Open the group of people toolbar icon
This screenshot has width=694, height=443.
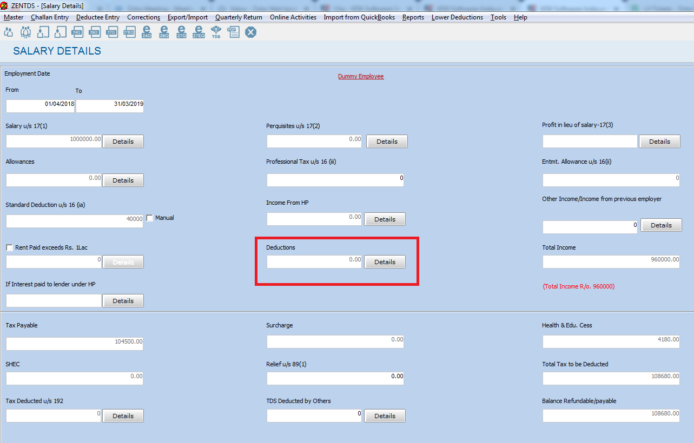click(x=25, y=32)
